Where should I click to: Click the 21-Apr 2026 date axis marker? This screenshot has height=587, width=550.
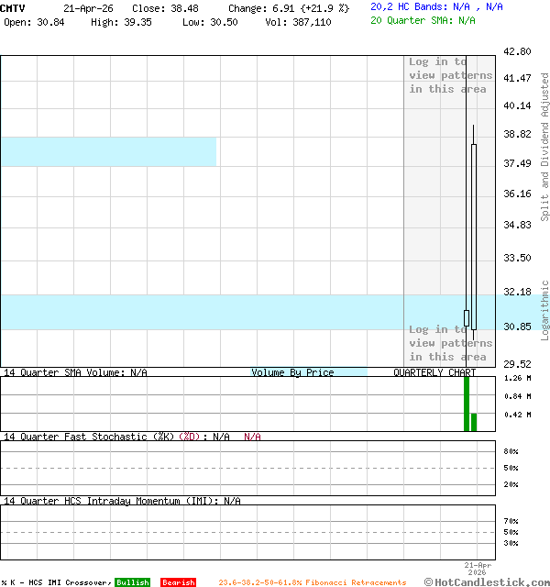tap(478, 569)
